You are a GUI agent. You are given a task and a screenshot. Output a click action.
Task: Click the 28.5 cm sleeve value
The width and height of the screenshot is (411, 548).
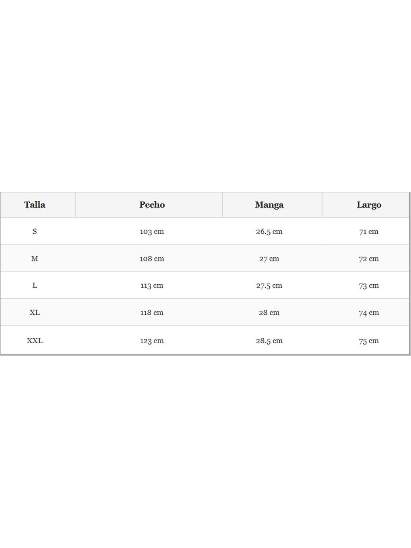269,340
